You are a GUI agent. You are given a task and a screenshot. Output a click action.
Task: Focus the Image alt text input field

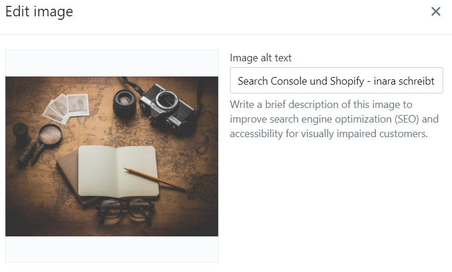point(336,81)
